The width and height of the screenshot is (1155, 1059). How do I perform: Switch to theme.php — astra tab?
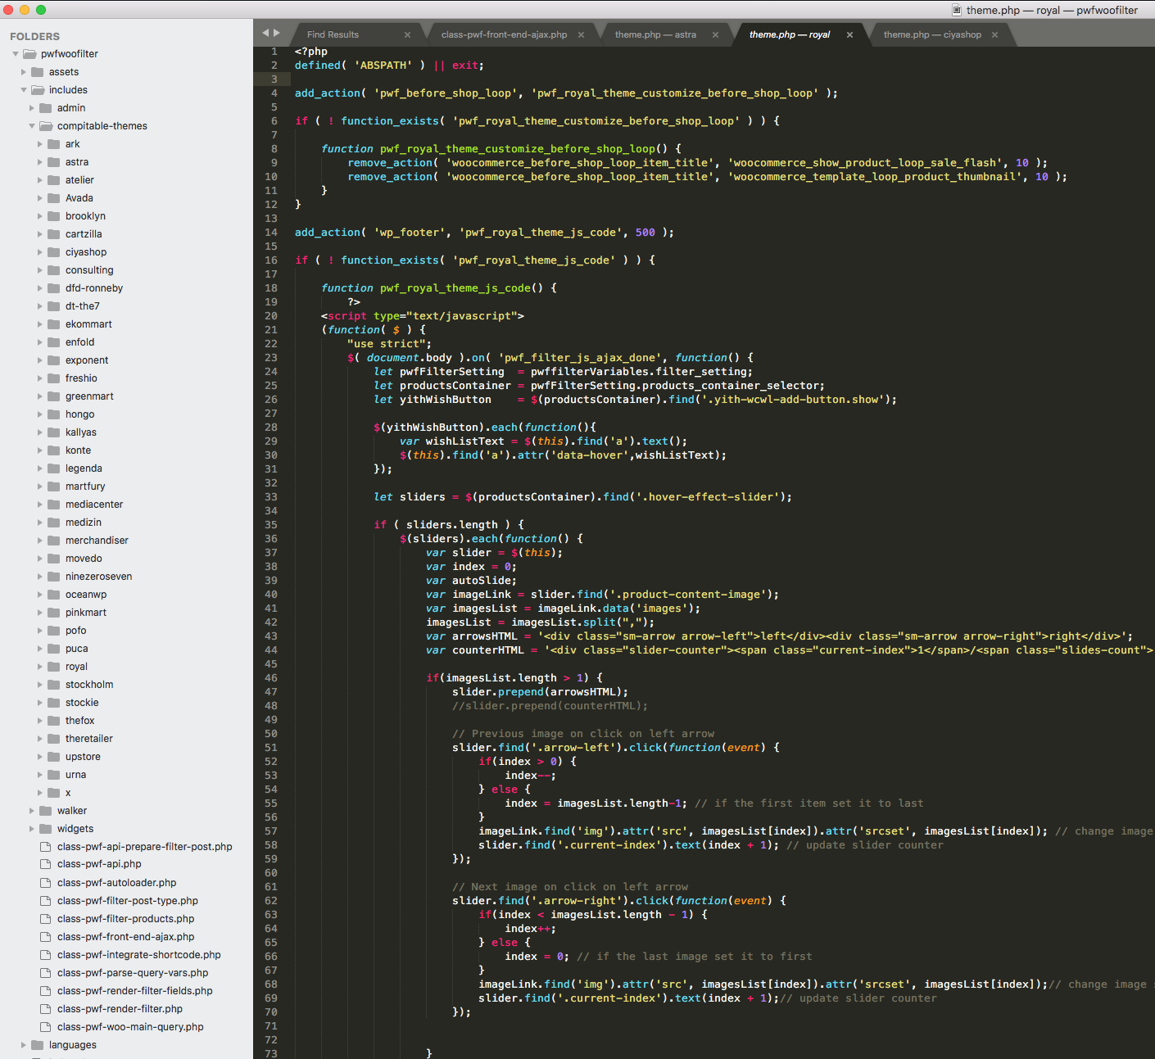click(x=655, y=34)
